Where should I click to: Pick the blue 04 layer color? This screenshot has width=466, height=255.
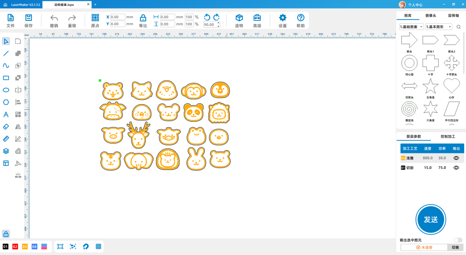(35, 246)
